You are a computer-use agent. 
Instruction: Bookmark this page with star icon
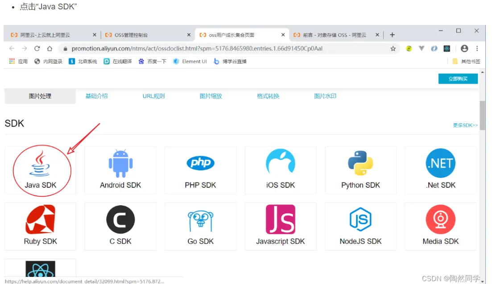click(x=393, y=49)
